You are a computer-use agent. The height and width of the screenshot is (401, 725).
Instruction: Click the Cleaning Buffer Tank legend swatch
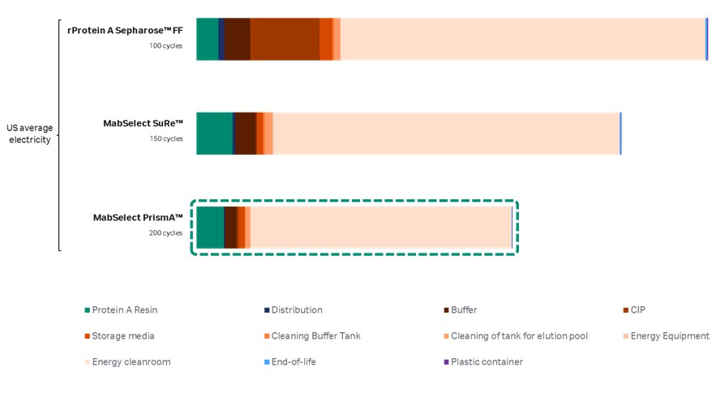tap(267, 336)
